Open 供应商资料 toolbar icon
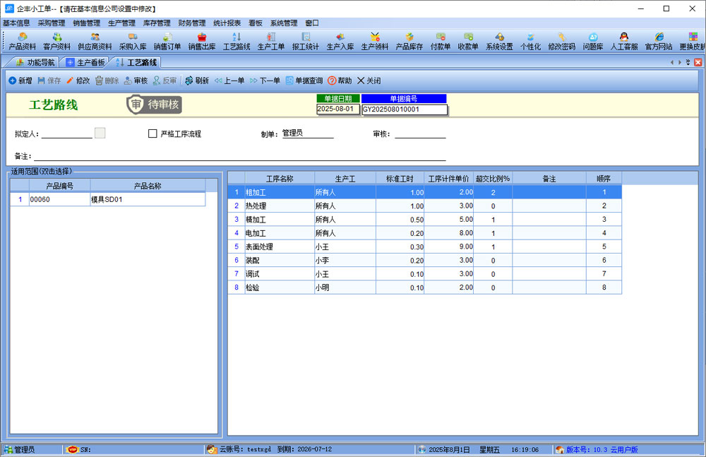 [x=95, y=42]
